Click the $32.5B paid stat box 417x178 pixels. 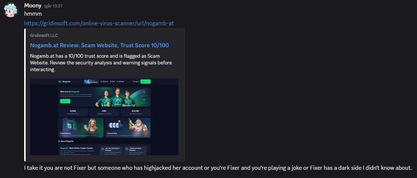click(x=136, y=112)
